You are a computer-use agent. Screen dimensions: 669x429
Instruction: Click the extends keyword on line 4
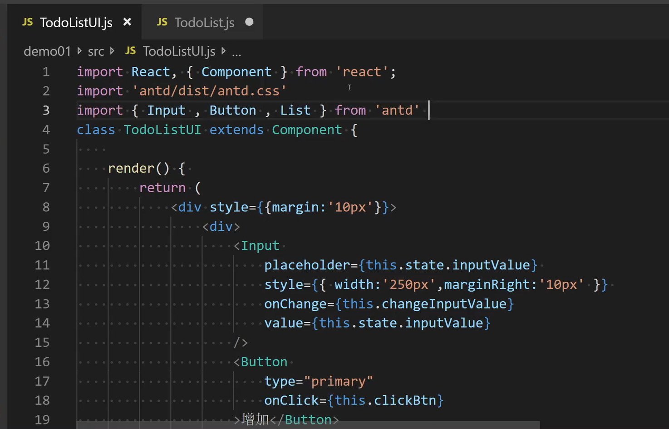[x=236, y=130]
